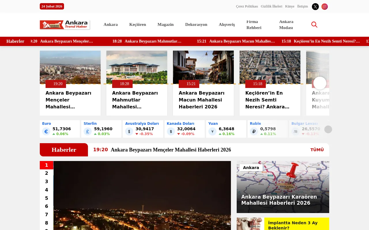Click the Yuan ¥ currency icon
Viewport: 369px width, 230px height.
(x=212, y=131)
